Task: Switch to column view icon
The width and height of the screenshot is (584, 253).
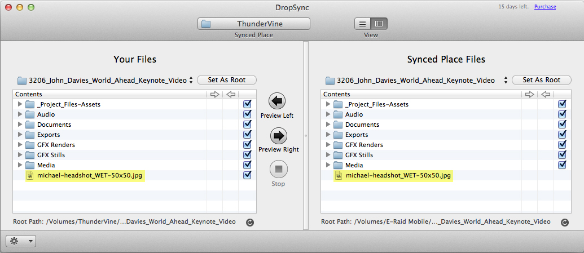Action: click(379, 24)
